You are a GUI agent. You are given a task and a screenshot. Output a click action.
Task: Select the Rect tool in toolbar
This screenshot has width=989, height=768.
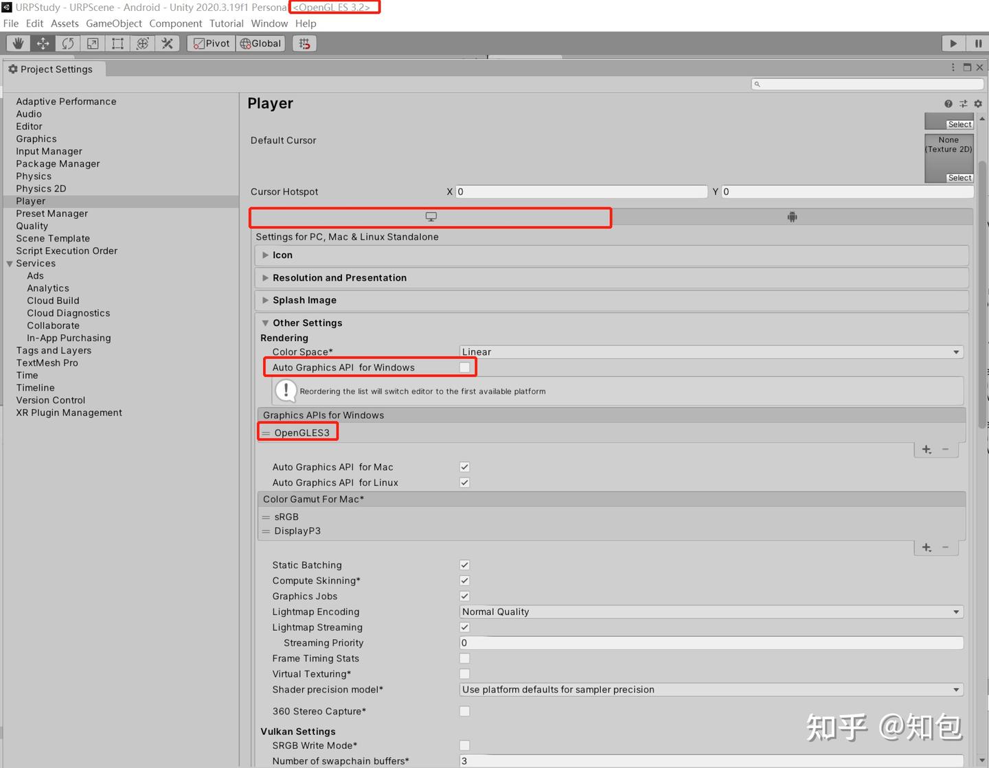pos(117,43)
